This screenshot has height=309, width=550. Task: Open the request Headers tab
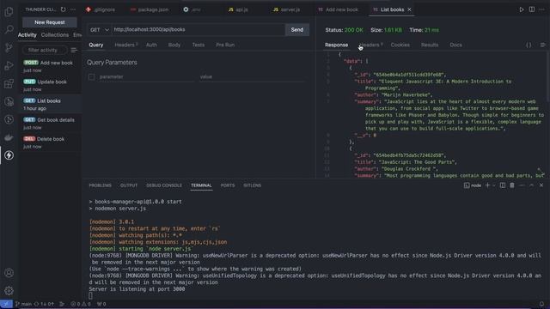click(126, 45)
